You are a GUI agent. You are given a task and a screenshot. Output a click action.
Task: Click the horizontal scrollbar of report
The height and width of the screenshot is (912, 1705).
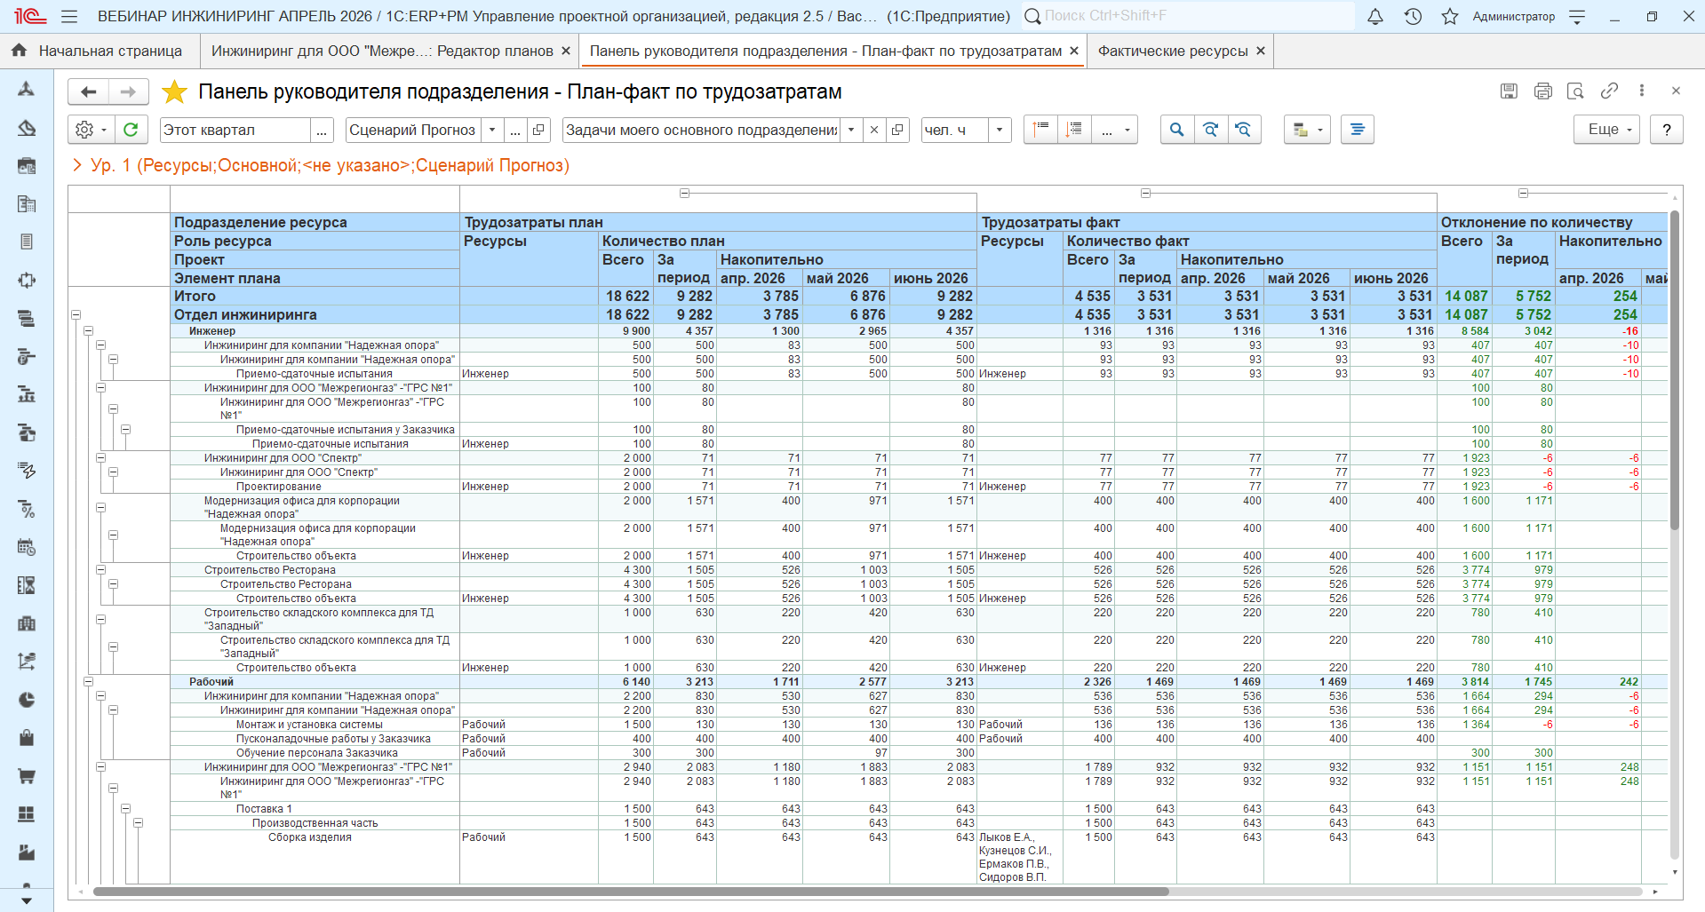click(631, 892)
